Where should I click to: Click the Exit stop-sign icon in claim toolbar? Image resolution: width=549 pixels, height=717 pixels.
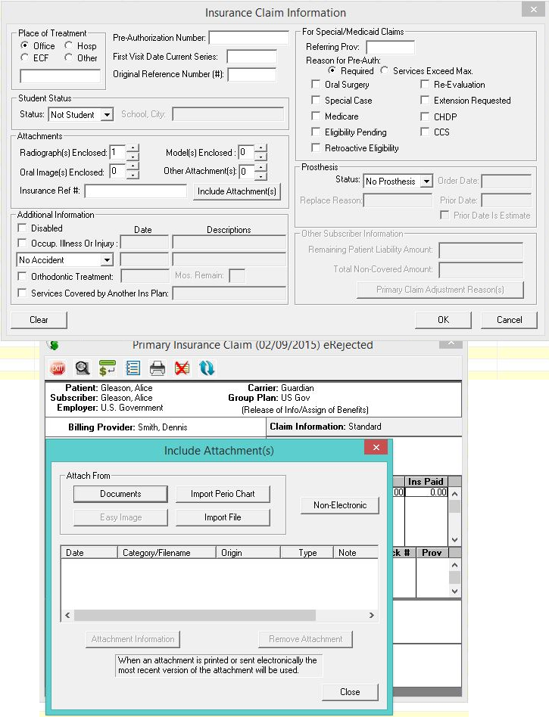coord(58,368)
